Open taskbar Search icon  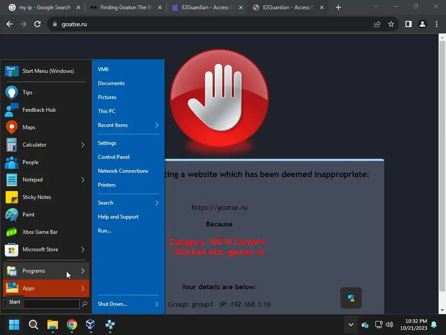click(33, 325)
